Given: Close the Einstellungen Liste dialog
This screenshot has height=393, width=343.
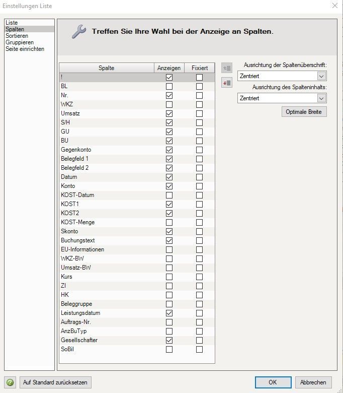Looking at the screenshot, I should [334, 6].
